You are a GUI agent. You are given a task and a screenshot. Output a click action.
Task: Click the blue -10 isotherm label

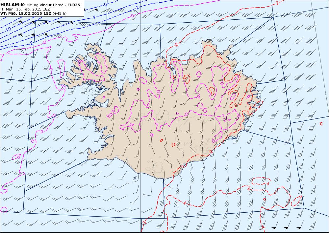pos(8,29)
